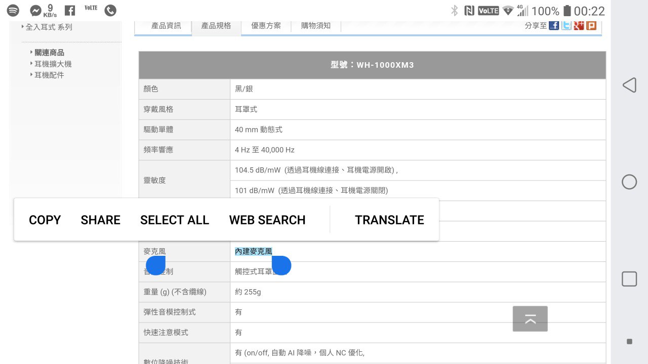
Task: Share the page to Twitter
Action: (x=566, y=25)
